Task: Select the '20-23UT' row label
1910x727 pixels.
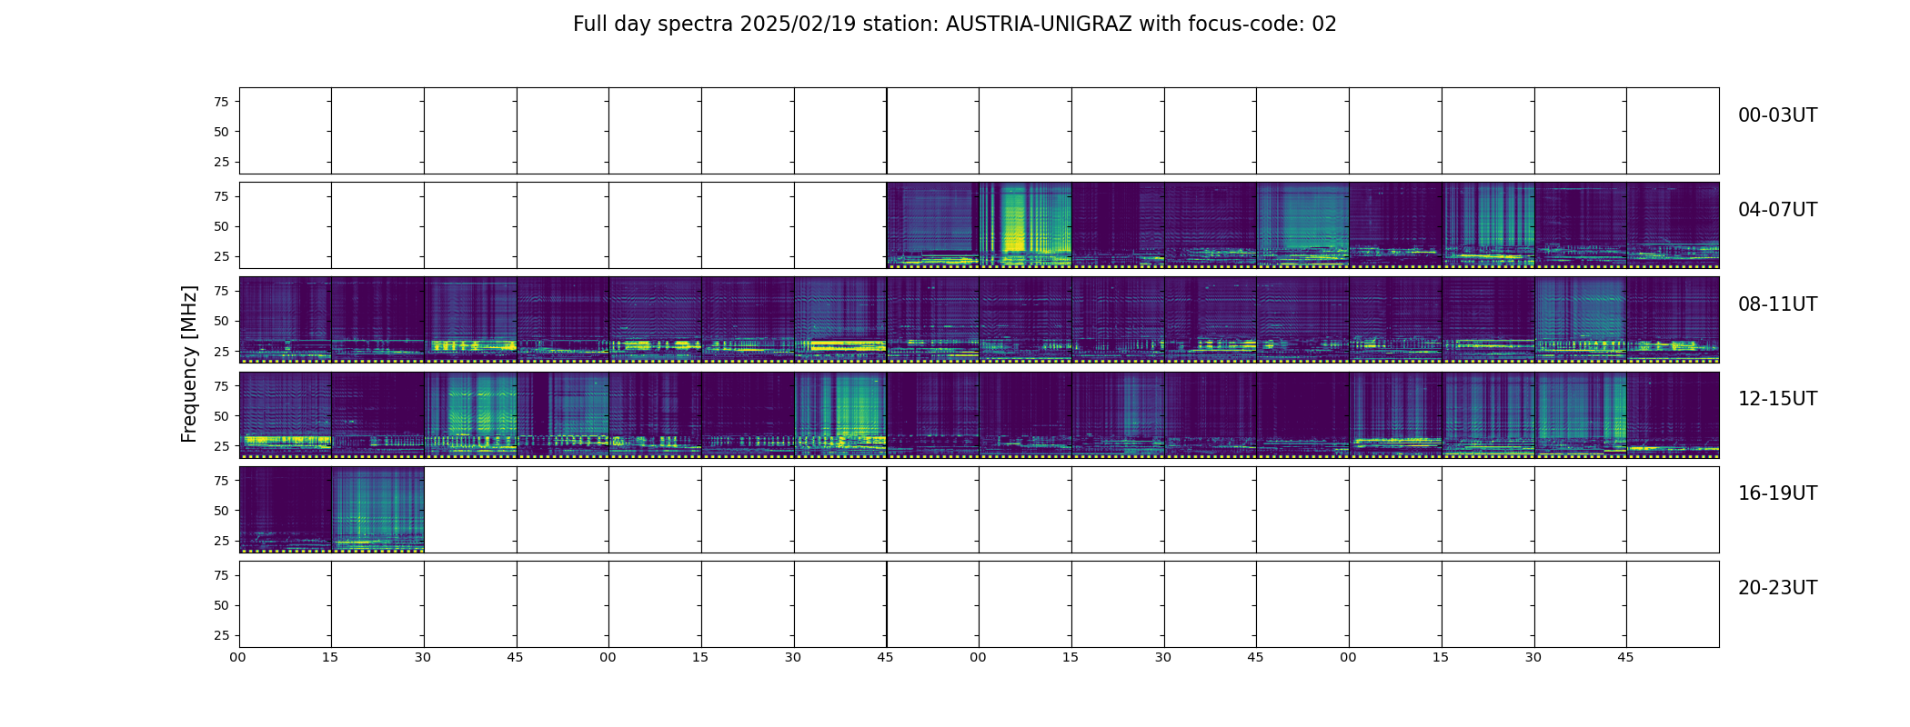Action: click(x=1777, y=588)
